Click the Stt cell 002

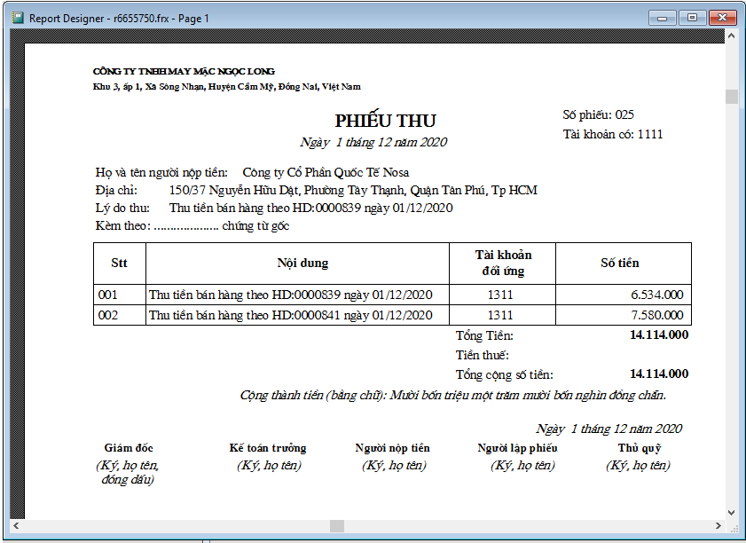108,316
